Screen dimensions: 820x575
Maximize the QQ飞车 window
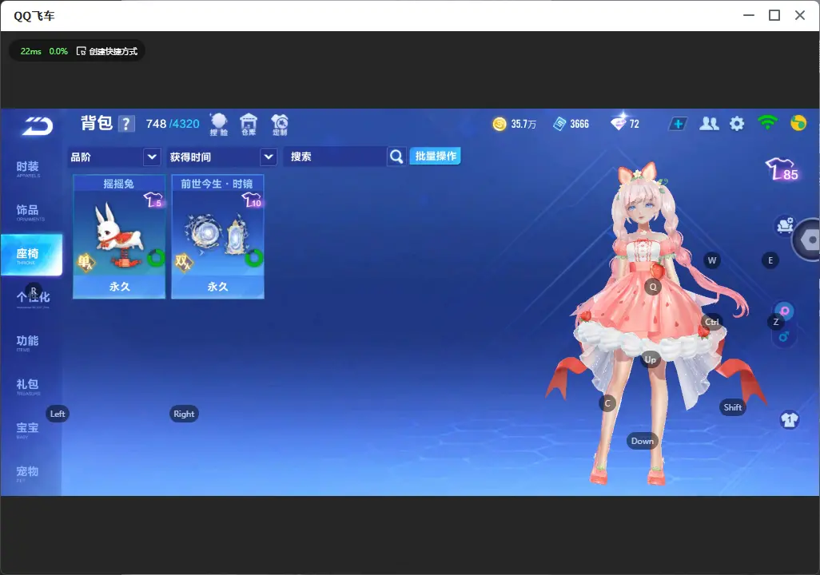click(774, 16)
